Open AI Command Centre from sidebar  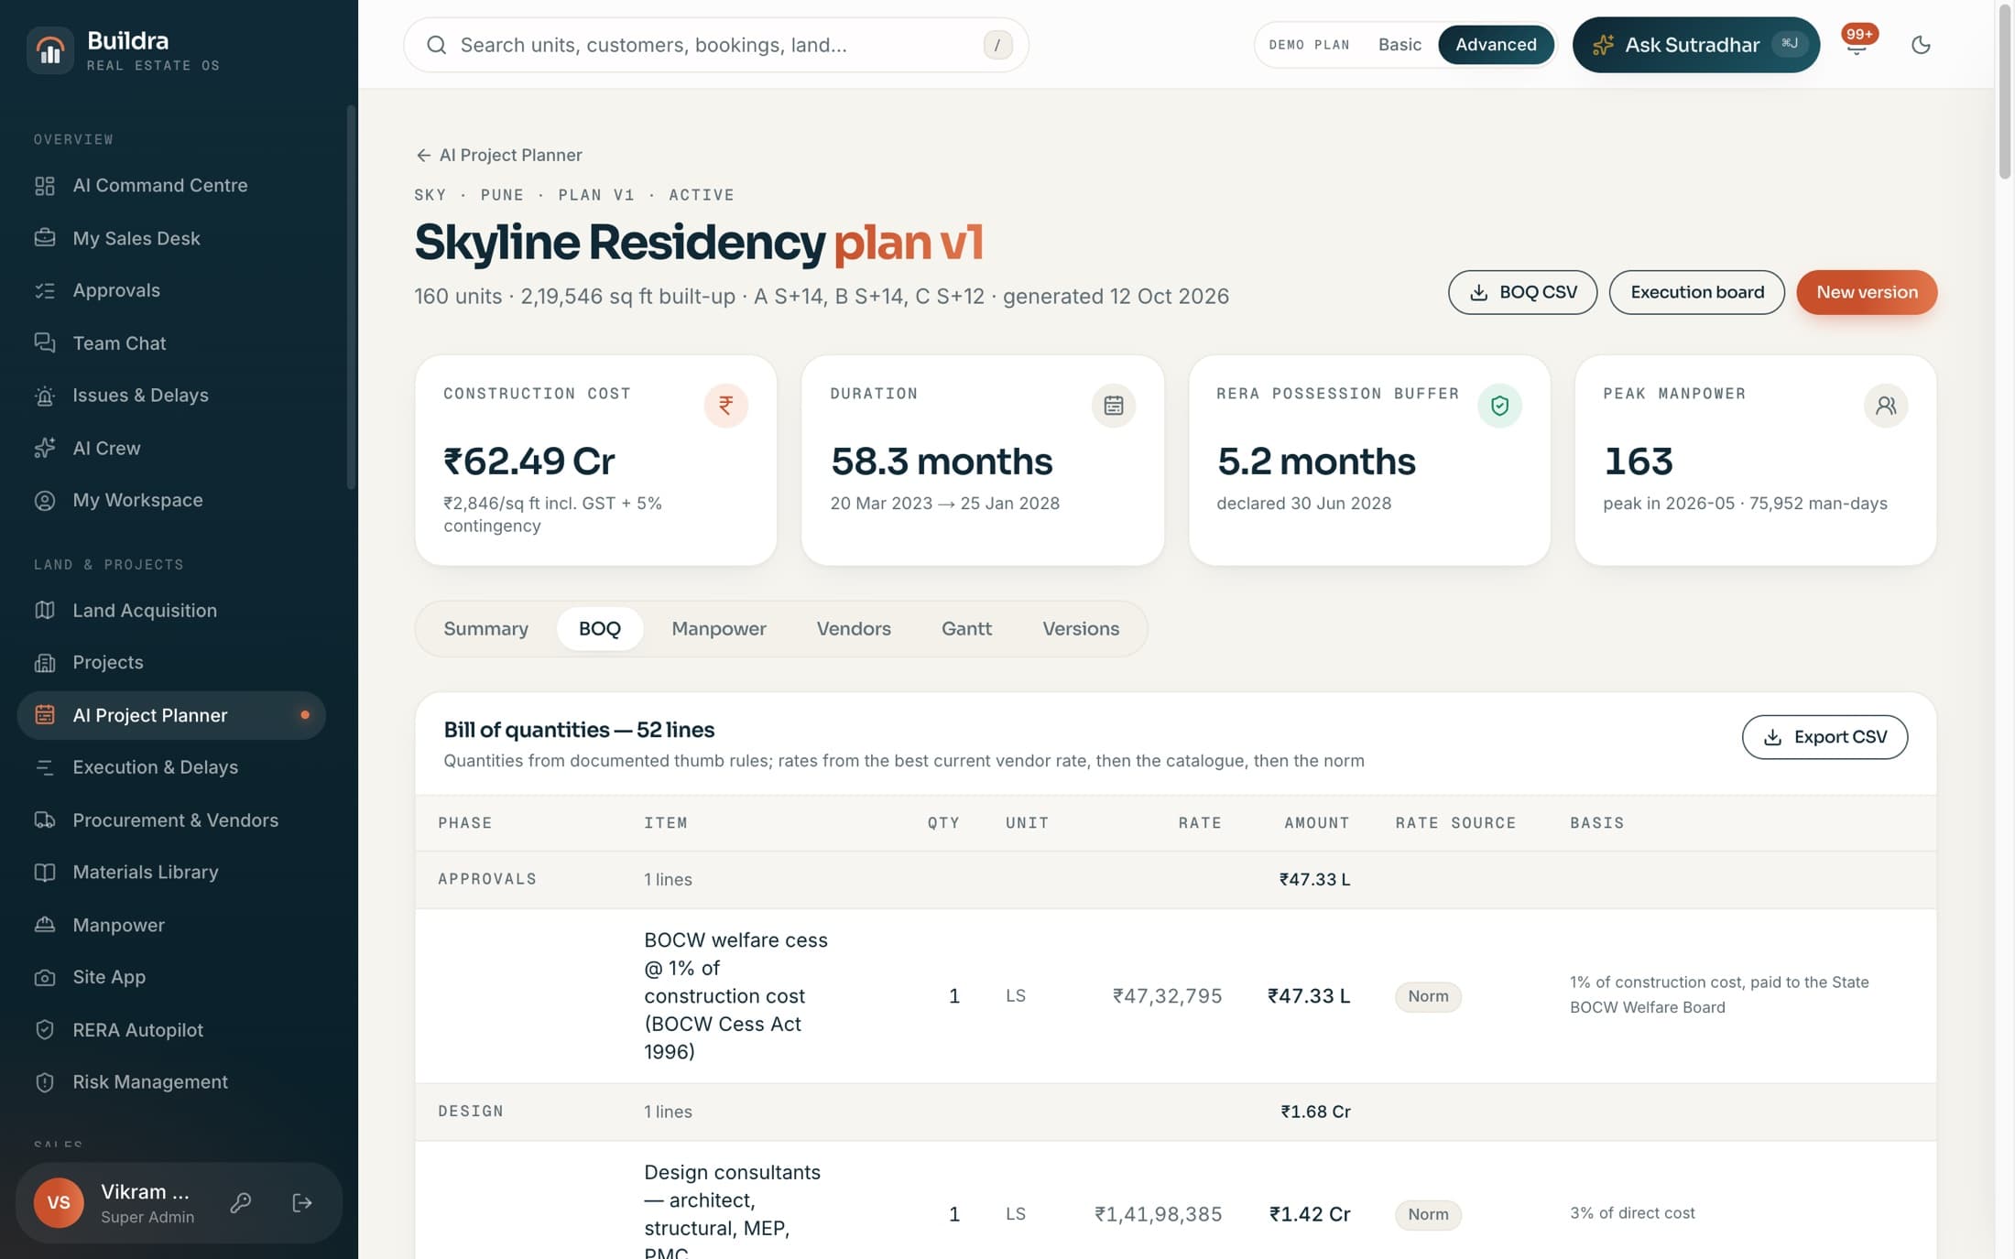point(171,186)
